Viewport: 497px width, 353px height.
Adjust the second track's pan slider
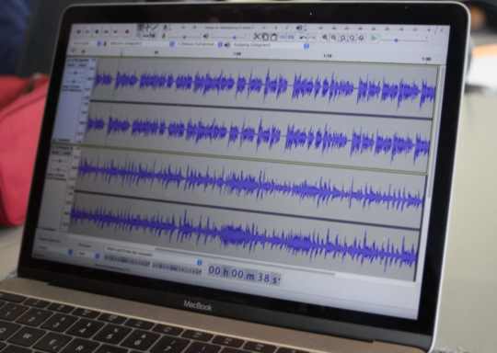(58, 169)
